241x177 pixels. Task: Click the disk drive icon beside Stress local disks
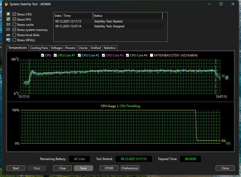[8, 35]
